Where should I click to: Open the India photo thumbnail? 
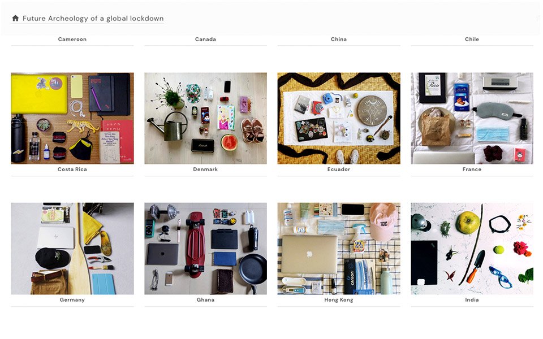point(472,249)
